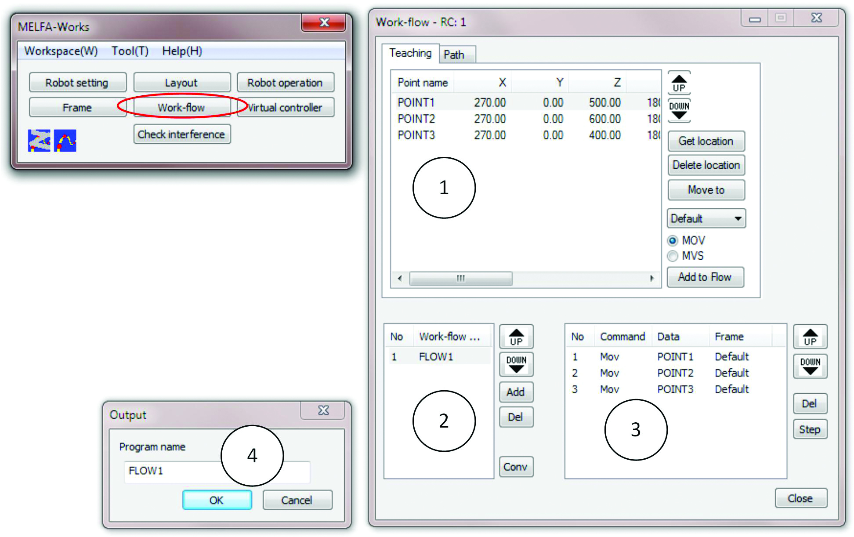Select the MOV radio button
This screenshot has height=537, width=854.
click(673, 241)
